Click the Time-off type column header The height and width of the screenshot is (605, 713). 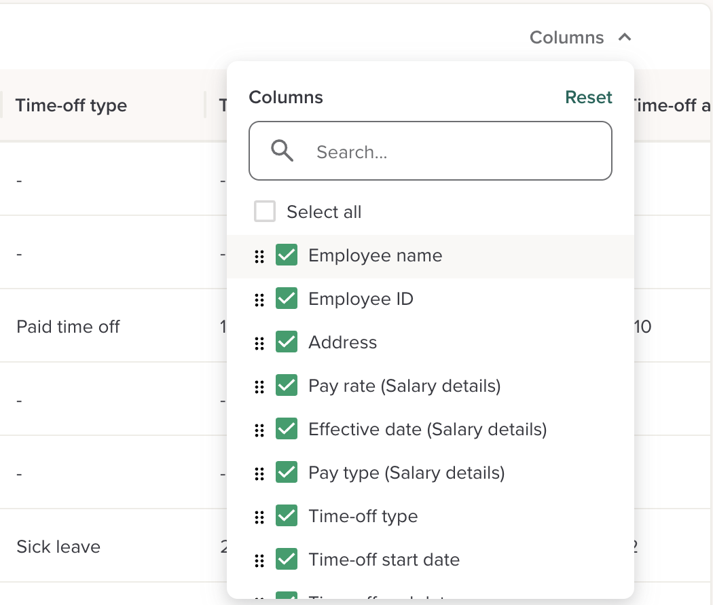[x=71, y=105]
